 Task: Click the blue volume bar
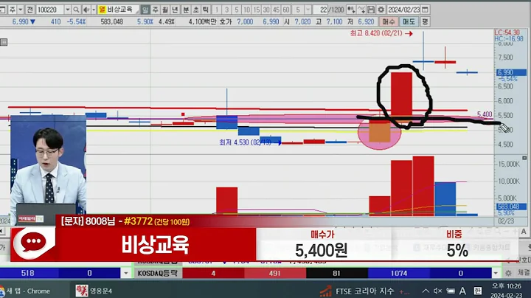[445, 199]
